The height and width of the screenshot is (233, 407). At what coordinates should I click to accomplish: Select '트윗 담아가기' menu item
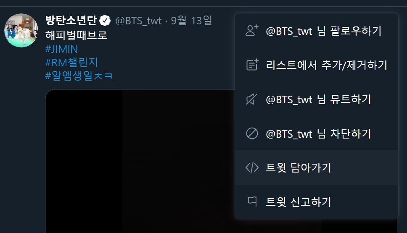click(x=317, y=168)
